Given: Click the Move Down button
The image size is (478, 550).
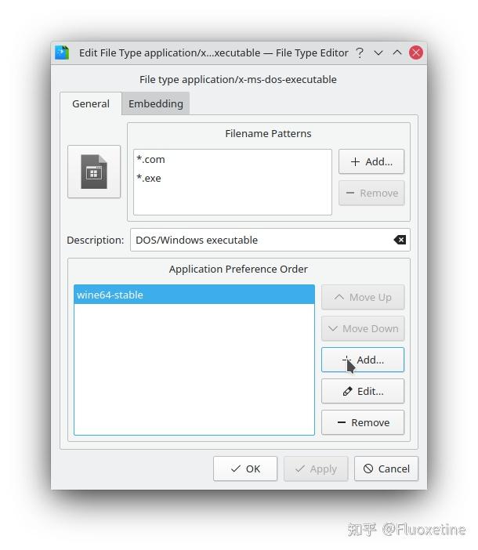Looking at the screenshot, I should [363, 328].
